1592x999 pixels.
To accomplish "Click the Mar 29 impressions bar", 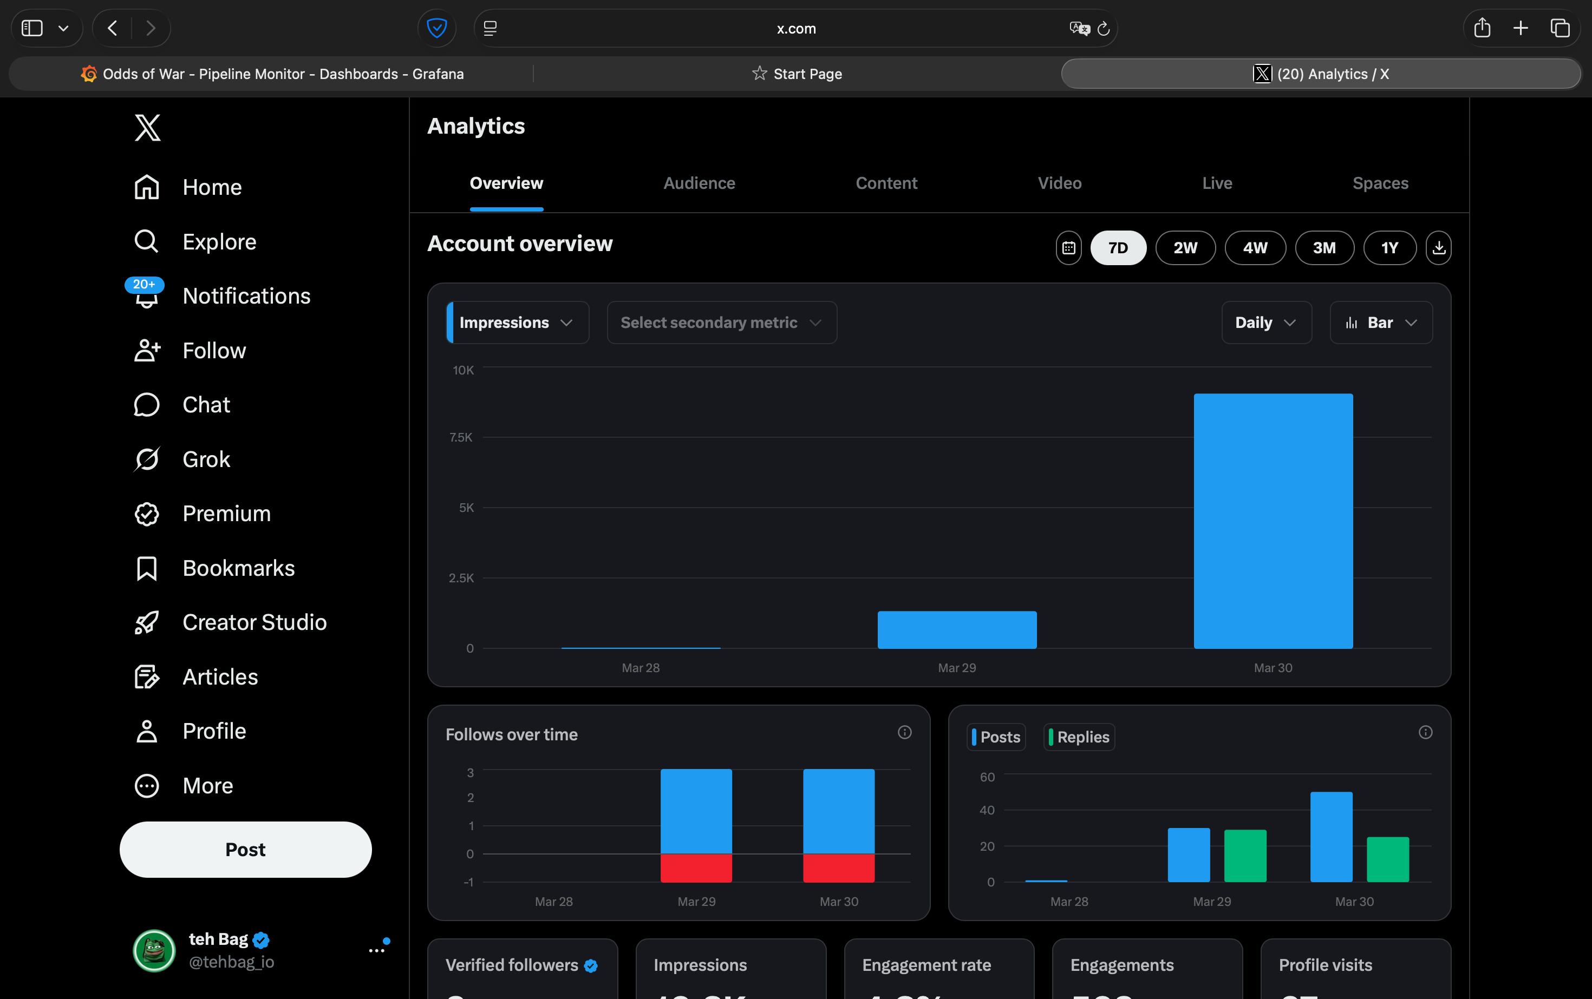I will point(957,630).
